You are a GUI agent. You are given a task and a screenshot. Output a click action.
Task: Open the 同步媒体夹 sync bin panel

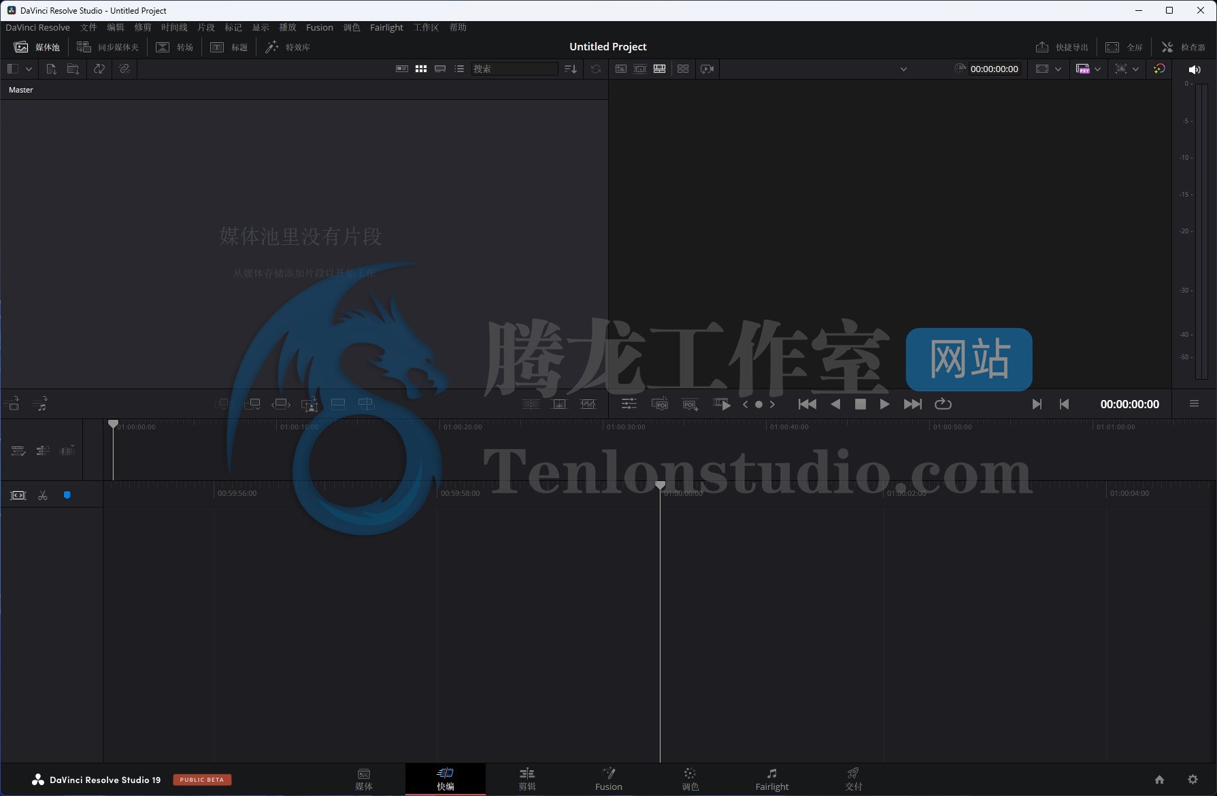click(107, 47)
